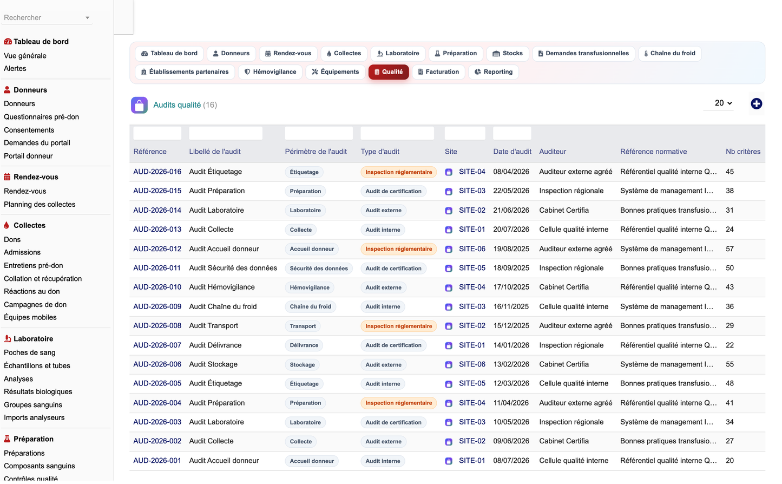
Task: Open Planning des collectes in sidebar
Action: click(40, 205)
